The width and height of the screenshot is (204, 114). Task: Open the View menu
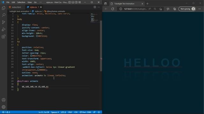(30, 2)
